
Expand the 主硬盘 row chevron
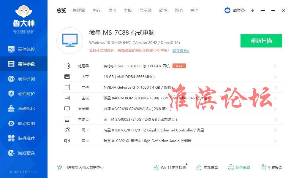(276, 120)
